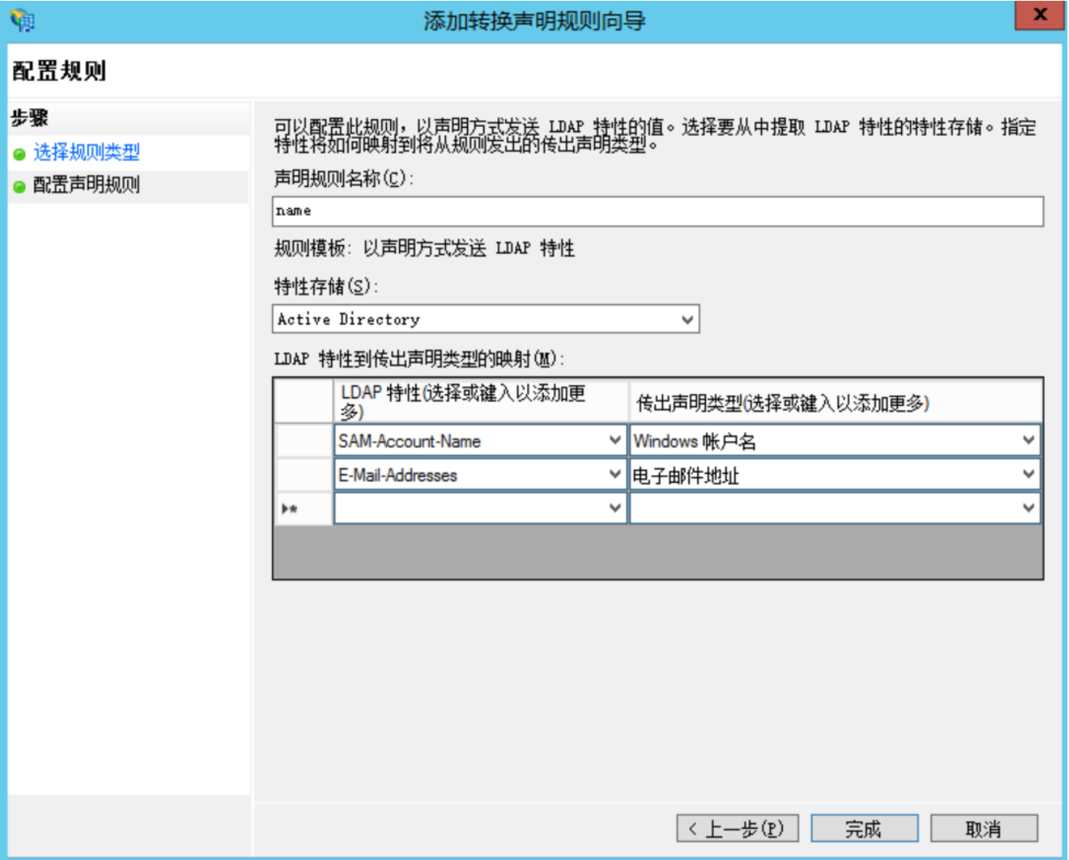Click the new-row marker in the mapping table
The image size is (1069, 860).
[303, 508]
